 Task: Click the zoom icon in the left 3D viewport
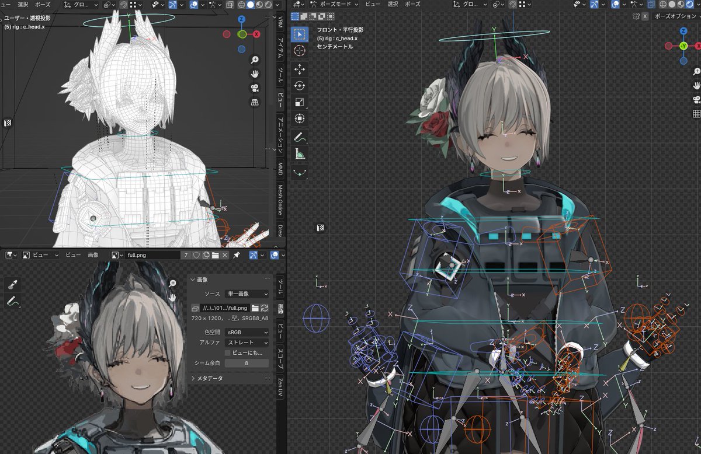click(255, 60)
